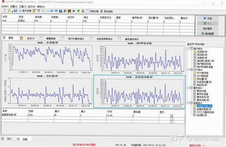Select TCP三次握手时间 tree item
Image resolution: width=226 pixels, height=147 pixels.
point(205,112)
